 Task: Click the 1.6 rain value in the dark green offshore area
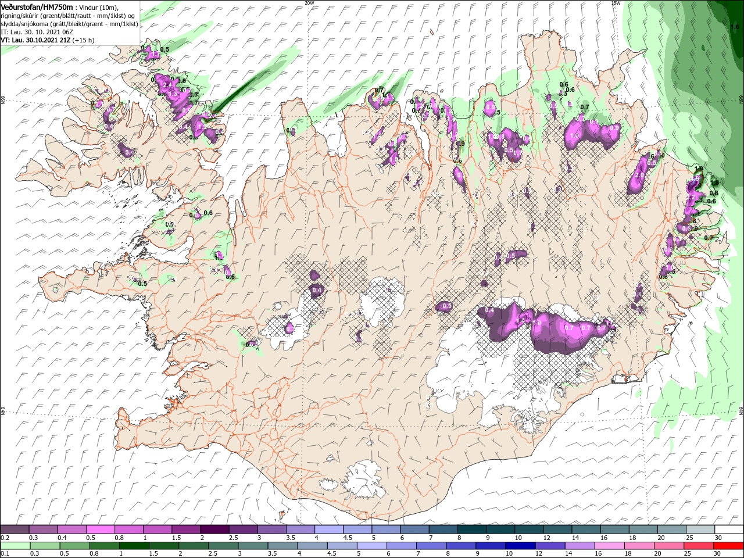point(735,27)
